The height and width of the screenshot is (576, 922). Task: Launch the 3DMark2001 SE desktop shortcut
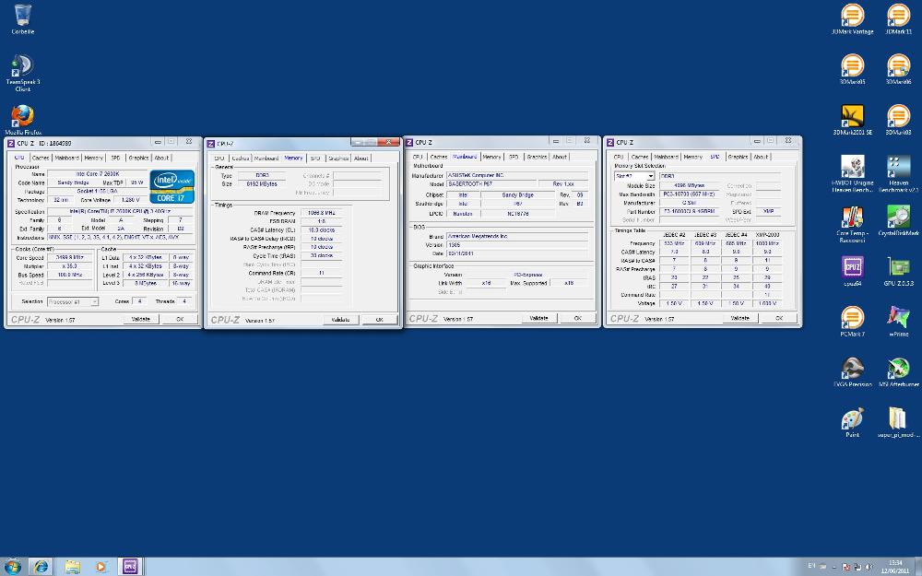852,119
